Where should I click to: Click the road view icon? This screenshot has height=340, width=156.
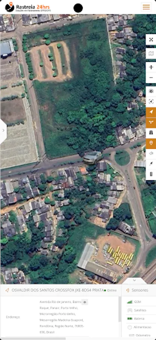tap(151, 133)
